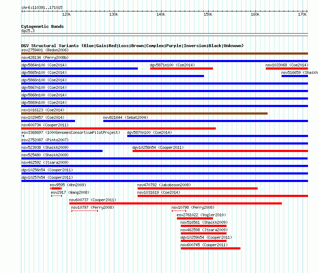Click nsv10797 (Perry2008) variant

click(85, 211)
